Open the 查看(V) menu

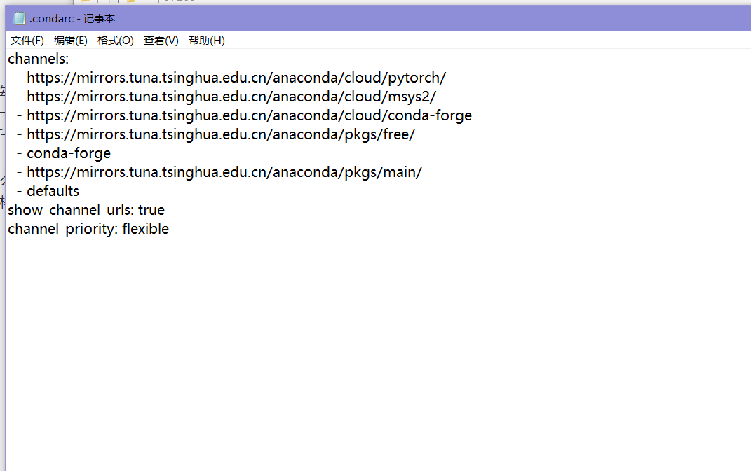tap(160, 40)
